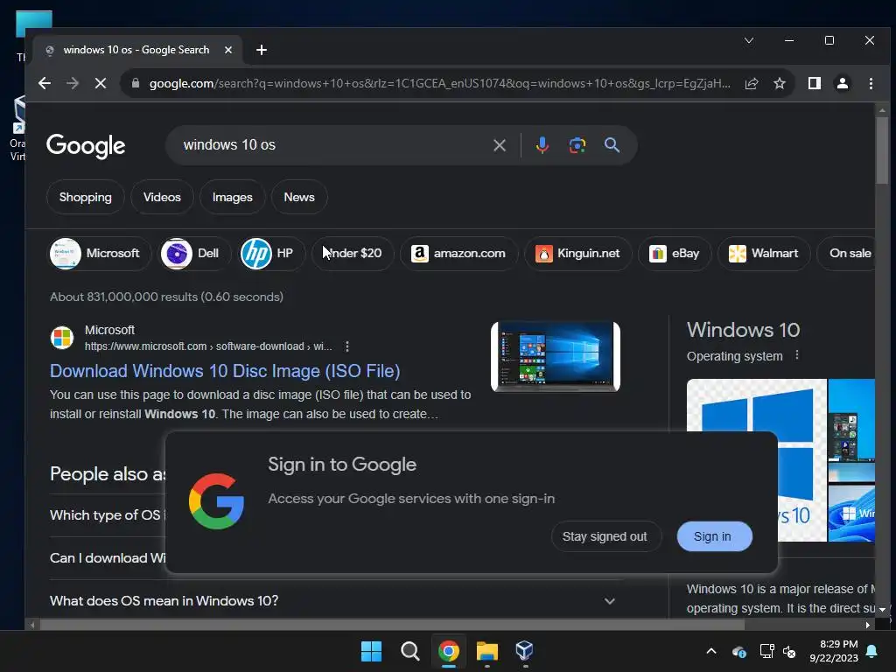Viewport: 896px width, 672px height.
Task: Open the Windows 10 laptop thumbnail
Action: point(556,357)
